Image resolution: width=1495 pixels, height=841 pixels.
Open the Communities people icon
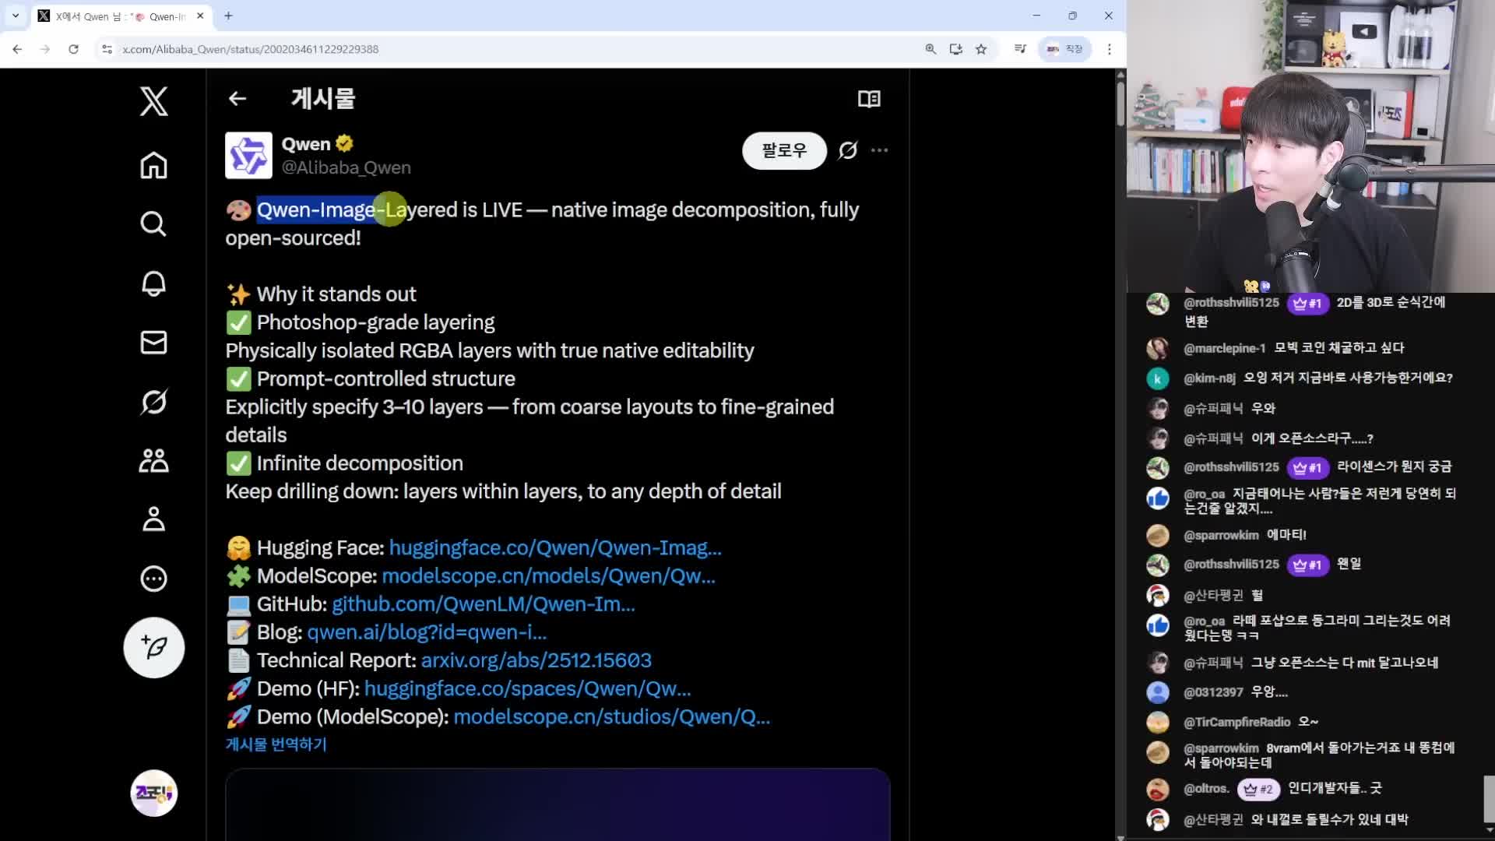[x=153, y=461]
